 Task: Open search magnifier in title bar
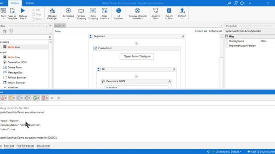(x=229, y=3)
